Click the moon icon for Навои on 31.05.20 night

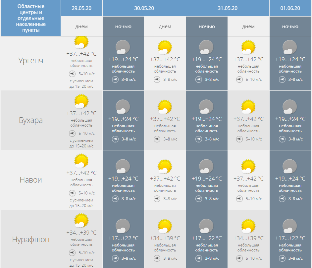point(206,166)
